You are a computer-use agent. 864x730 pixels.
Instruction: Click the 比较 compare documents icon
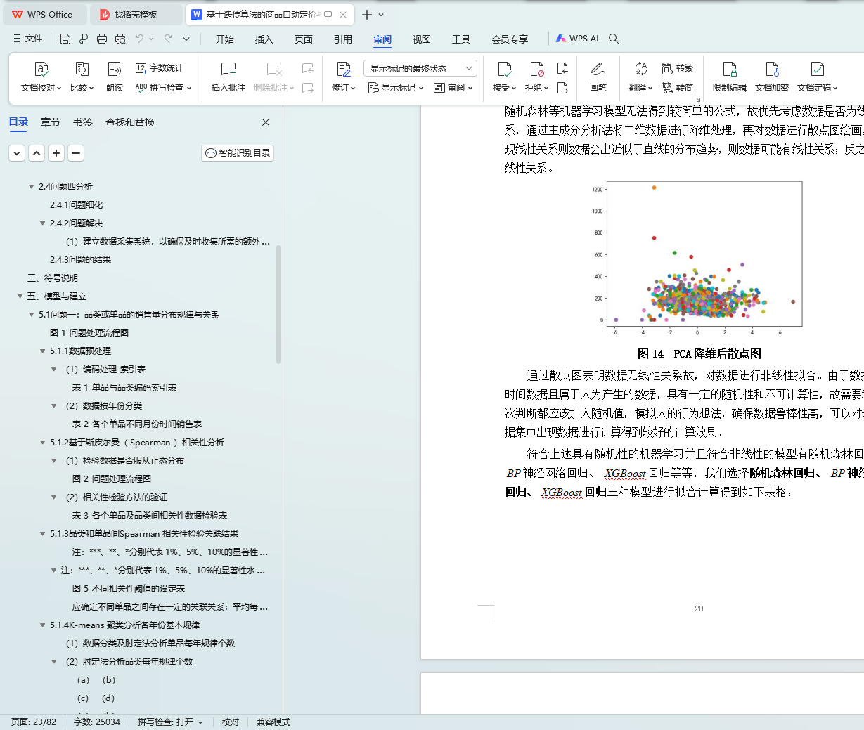coord(82,69)
